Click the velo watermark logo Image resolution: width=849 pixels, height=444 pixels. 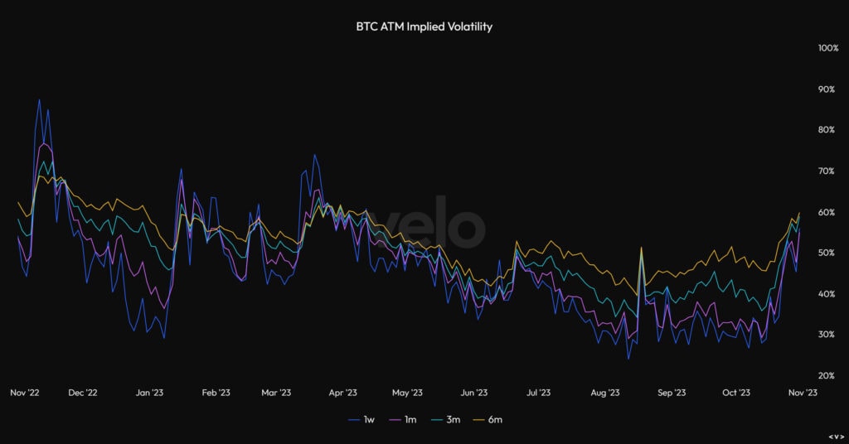coord(427,223)
